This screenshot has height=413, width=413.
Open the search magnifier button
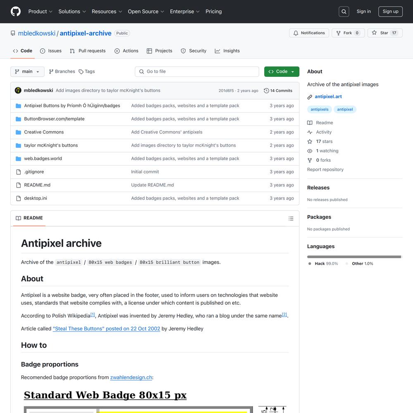pos(344,12)
